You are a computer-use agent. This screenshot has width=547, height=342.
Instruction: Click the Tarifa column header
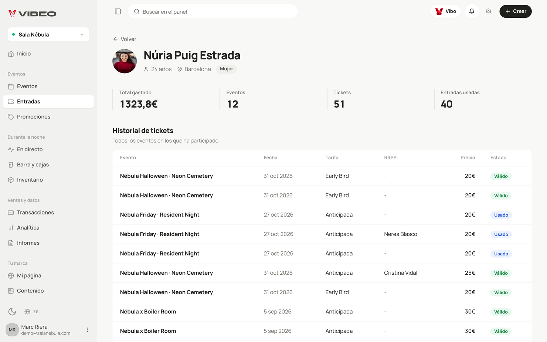coord(332,158)
